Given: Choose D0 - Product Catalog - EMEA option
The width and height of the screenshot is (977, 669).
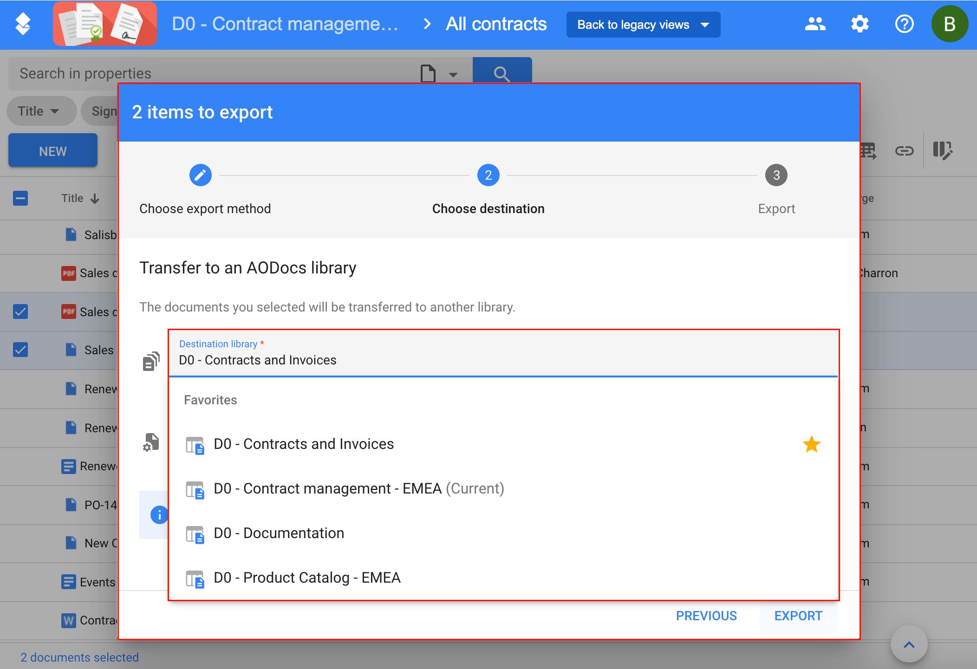Looking at the screenshot, I should pos(503,578).
